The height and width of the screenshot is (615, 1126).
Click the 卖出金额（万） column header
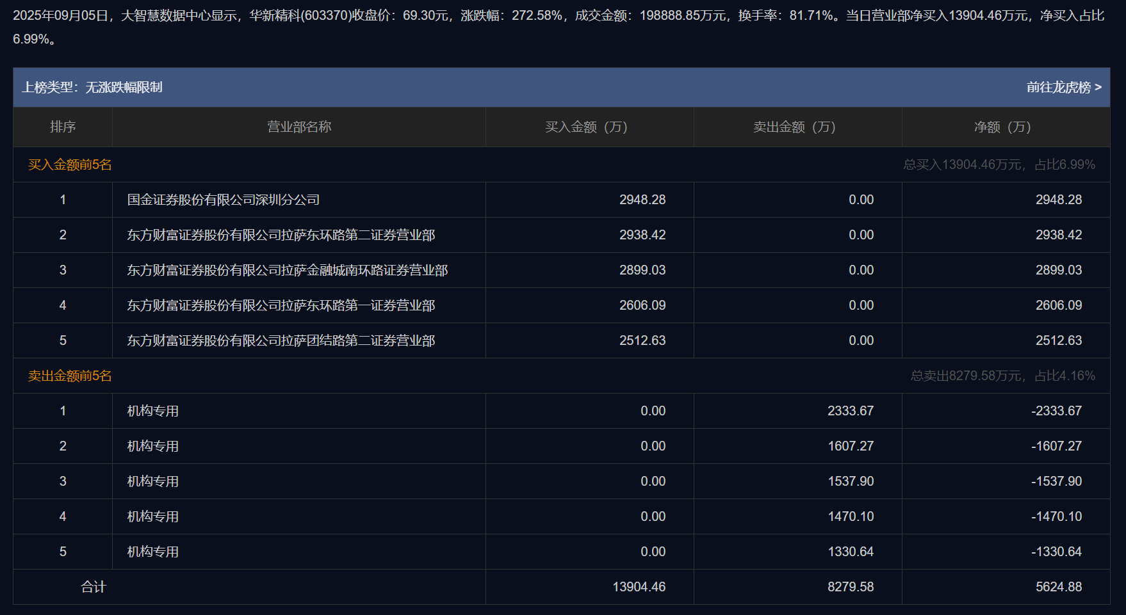coord(794,127)
